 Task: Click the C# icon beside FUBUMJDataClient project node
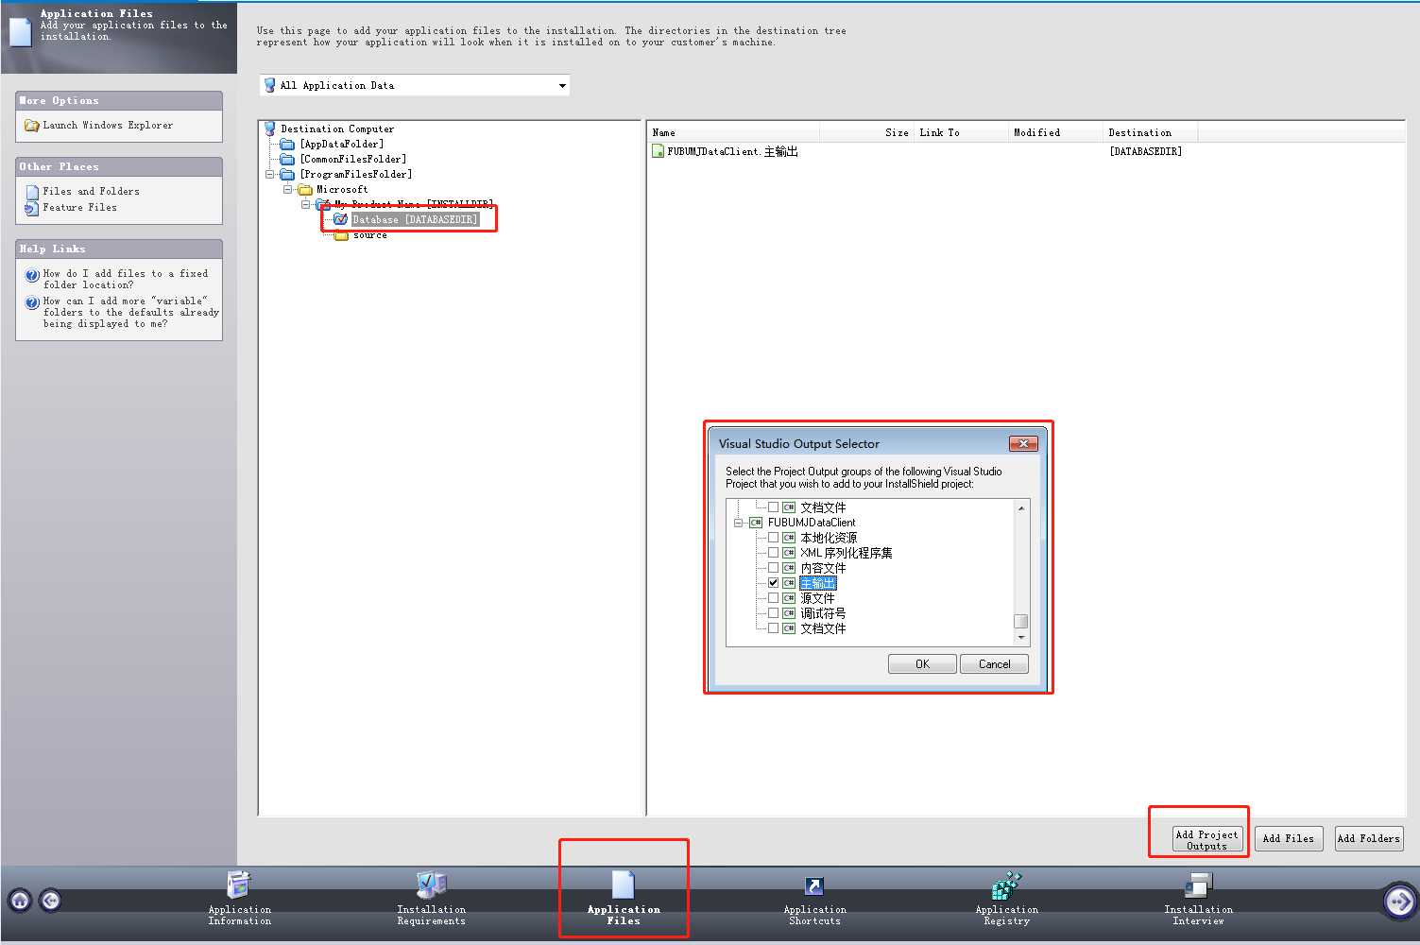click(x=756, y=523)
